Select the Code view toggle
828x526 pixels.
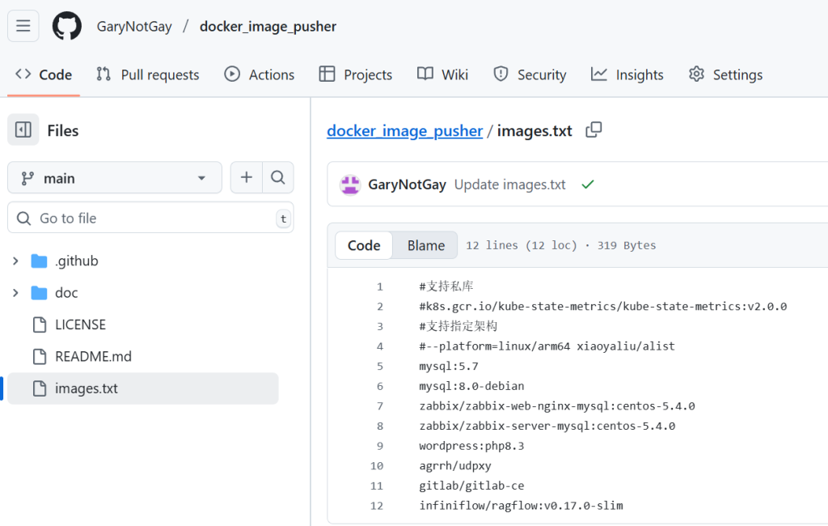pyautogui.click(x=364, y=245)
